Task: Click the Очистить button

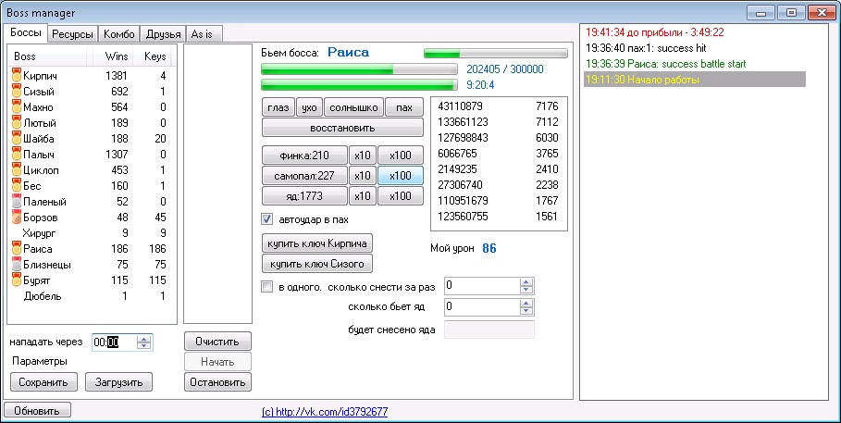Action: pos(217,342)
